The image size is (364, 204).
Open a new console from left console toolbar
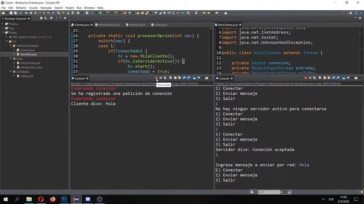pyautogui.click(x=206, y=78)
